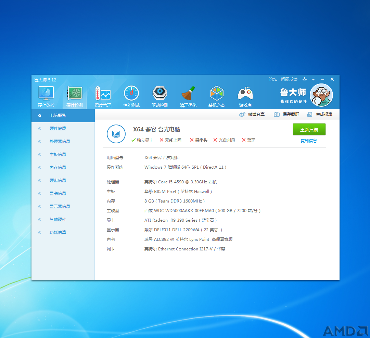This screenshot has width=370, height=338.
Task: Click the 主硬盘 row label
Action: pos(113,211)
